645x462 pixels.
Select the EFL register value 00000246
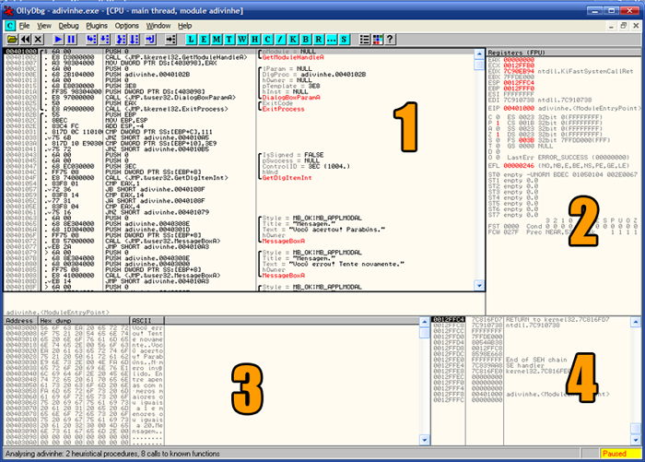click(519, 166)
